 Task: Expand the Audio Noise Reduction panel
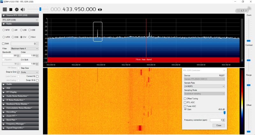pyautogui.click(x=20, y=96)
